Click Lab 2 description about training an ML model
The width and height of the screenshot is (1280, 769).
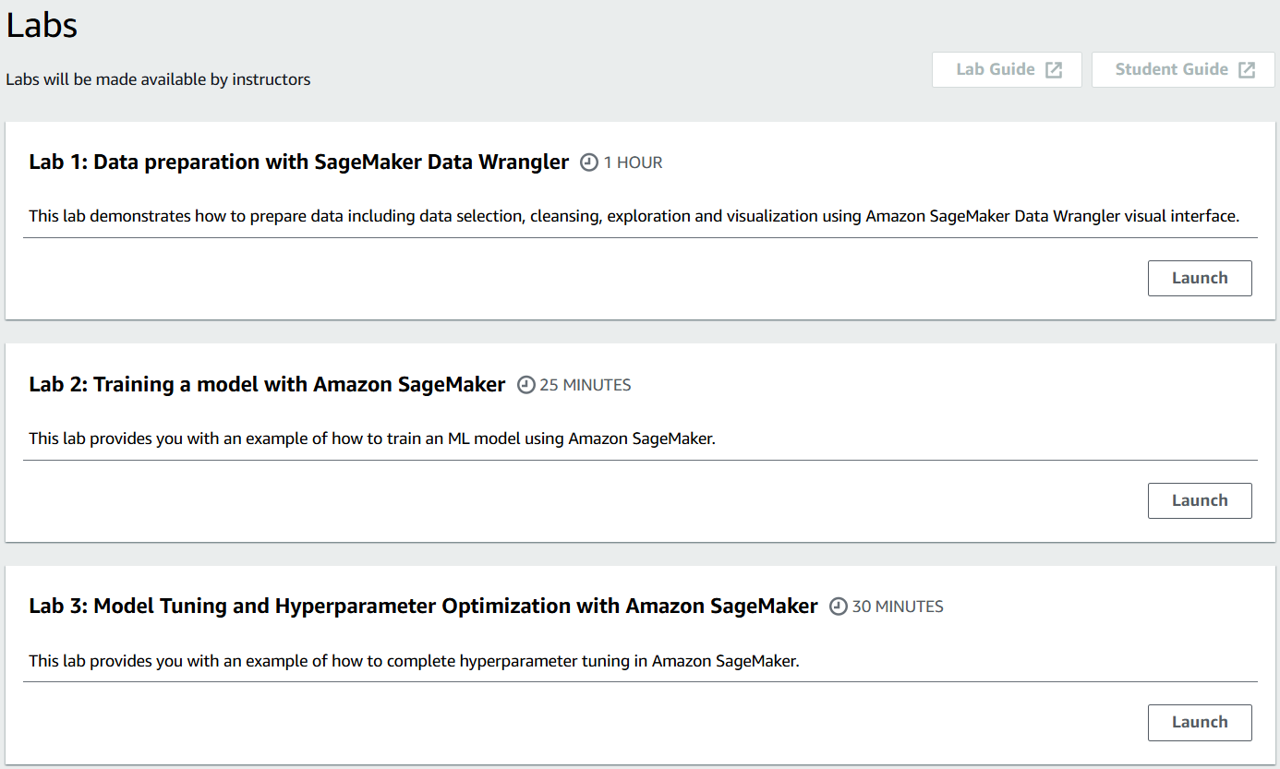tap(372, 439)
